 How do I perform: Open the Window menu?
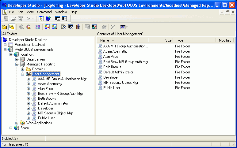tap(61, 12)
